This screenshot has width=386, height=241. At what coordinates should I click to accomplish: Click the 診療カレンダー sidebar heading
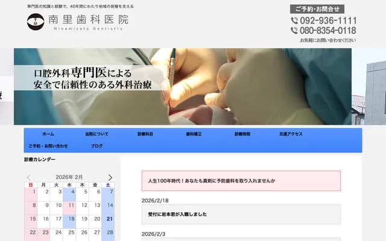(x=40, y=159)
